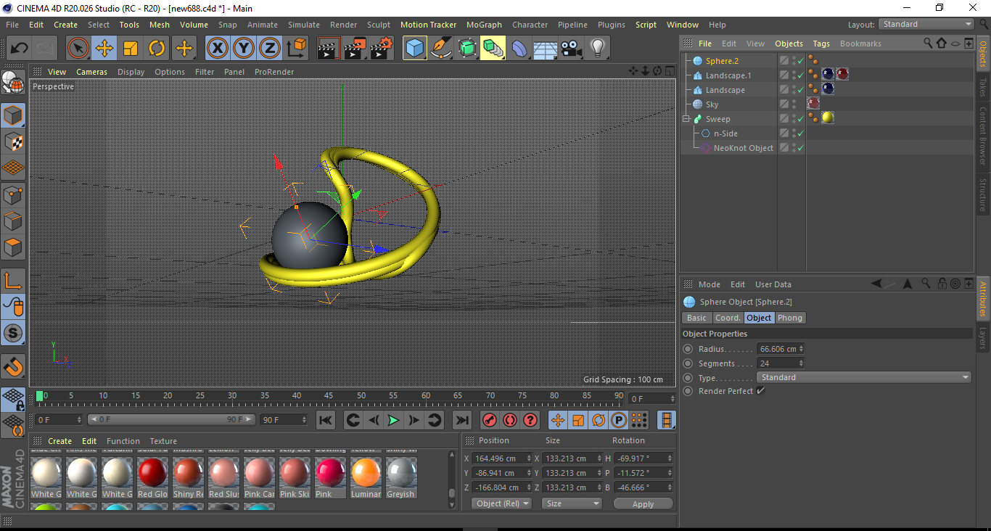991x531 pixels.
Task: Toggle Autokeying button
Action: pyautogui.click(x=510, y=420)
